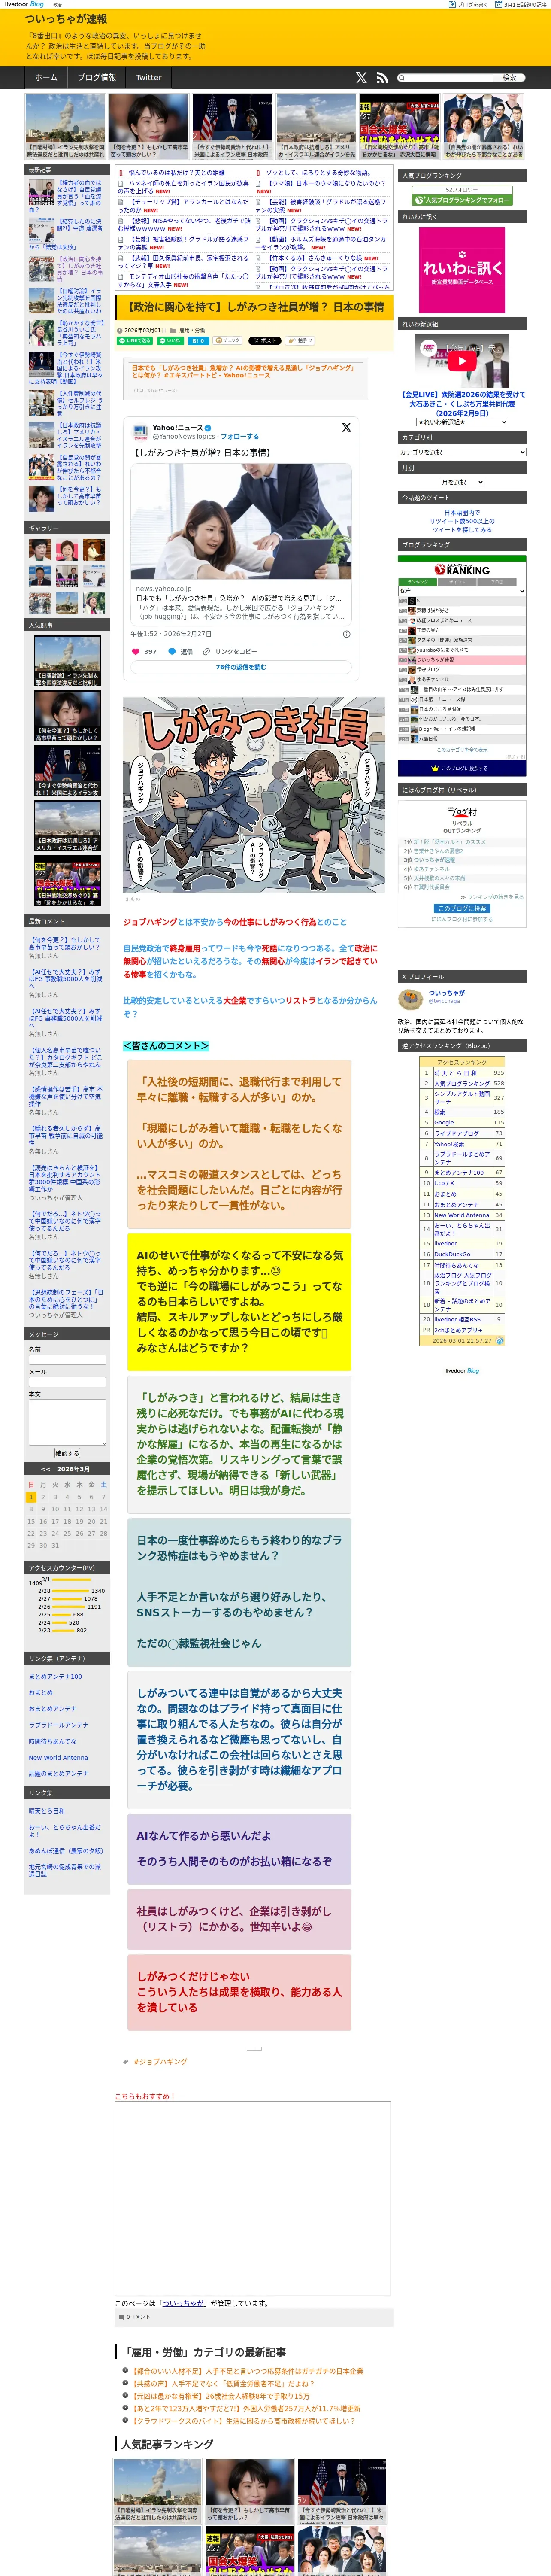Screen dimensions: 551x2576
Task: Click the X logo in the embedded tweet
Action: point(346,427)
